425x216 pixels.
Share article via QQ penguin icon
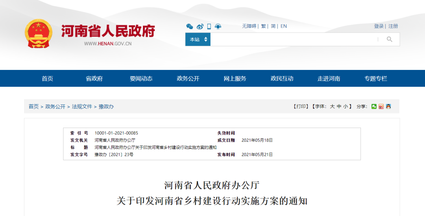[388, 106]
